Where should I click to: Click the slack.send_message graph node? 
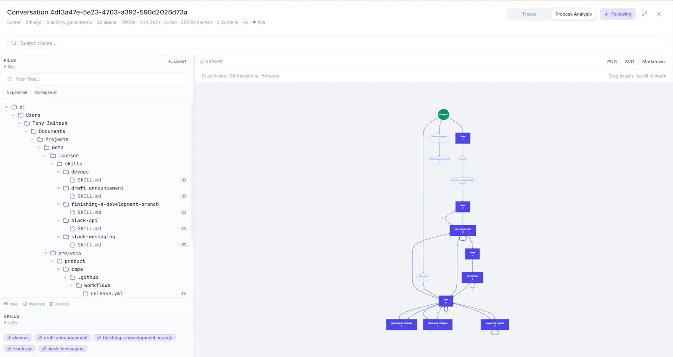coord(437,325)
